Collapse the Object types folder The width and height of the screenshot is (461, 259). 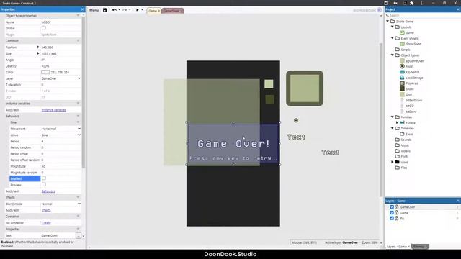[393, 55]
